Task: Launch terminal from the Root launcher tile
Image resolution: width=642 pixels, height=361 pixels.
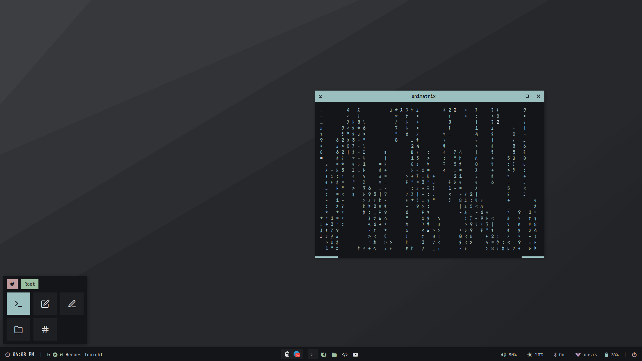Action: 18,304
